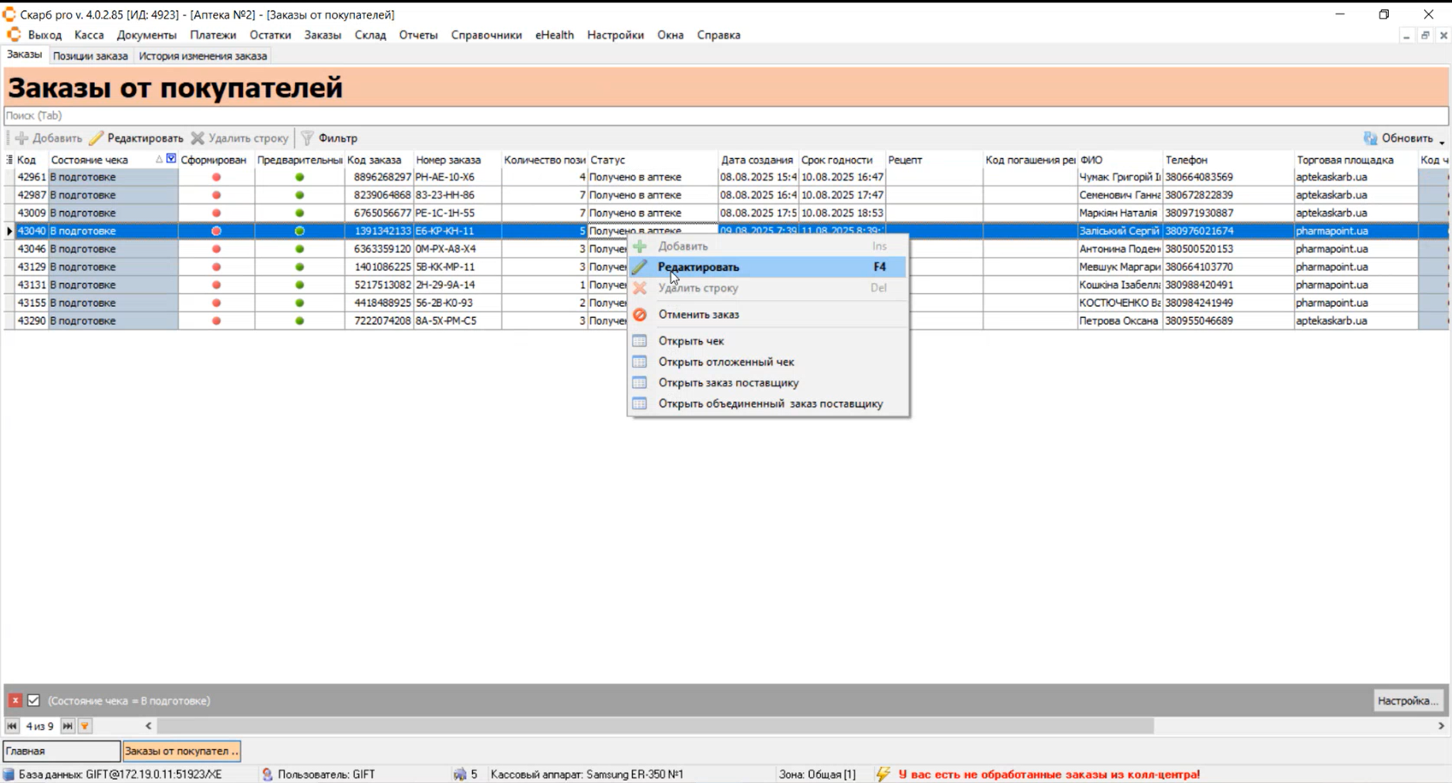Click the Настройка... button
This screenshot has height=783, width=1452.
pos(1407,700)
